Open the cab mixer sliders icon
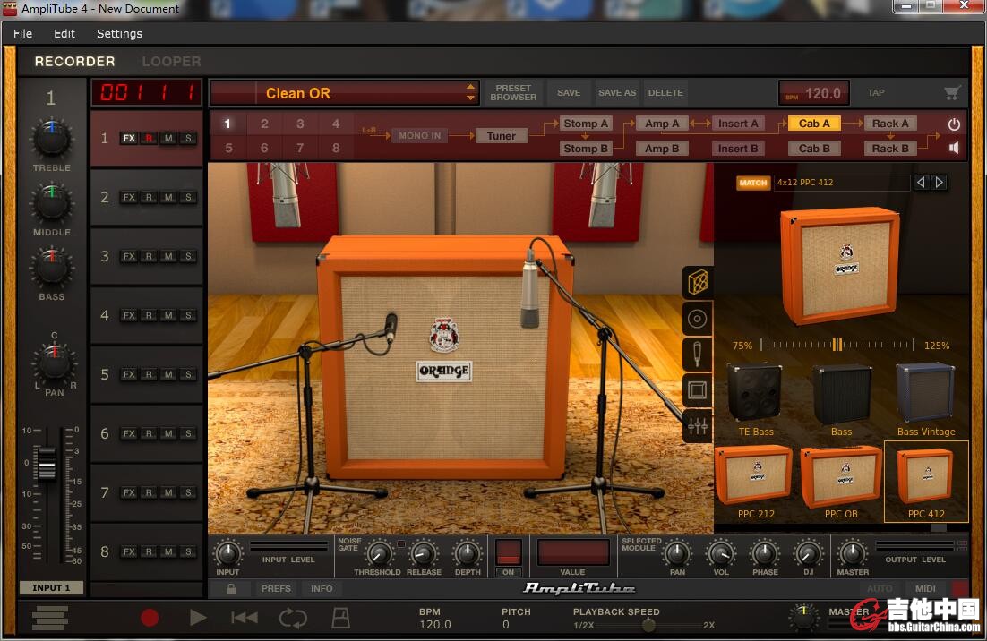 [x=698, y=426]
